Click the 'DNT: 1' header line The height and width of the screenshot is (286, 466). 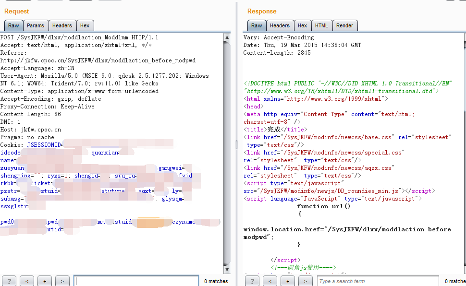pos(11,122)
